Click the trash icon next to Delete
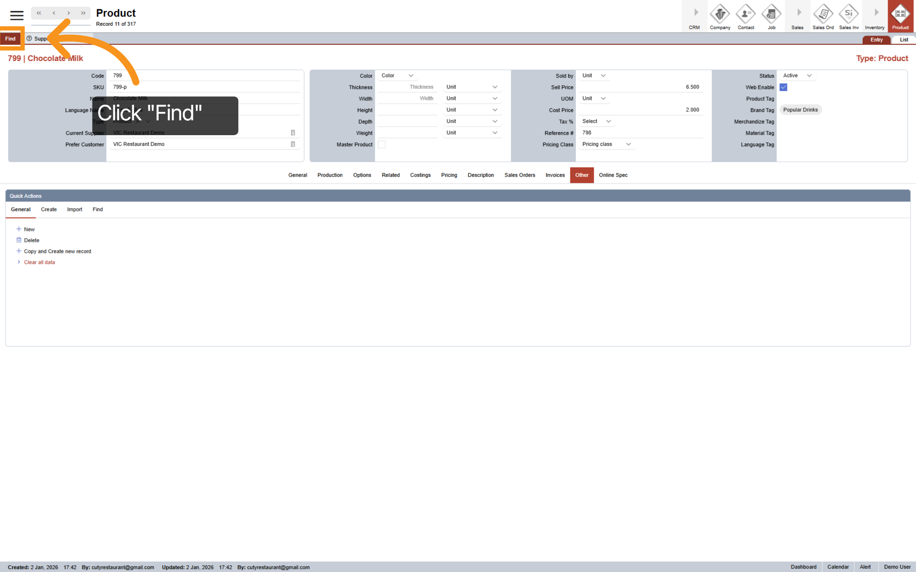916x572 pixels. coord(19,240)
